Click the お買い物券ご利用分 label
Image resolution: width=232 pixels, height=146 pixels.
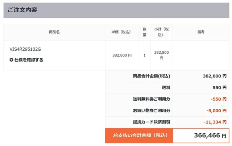[152, 111]
